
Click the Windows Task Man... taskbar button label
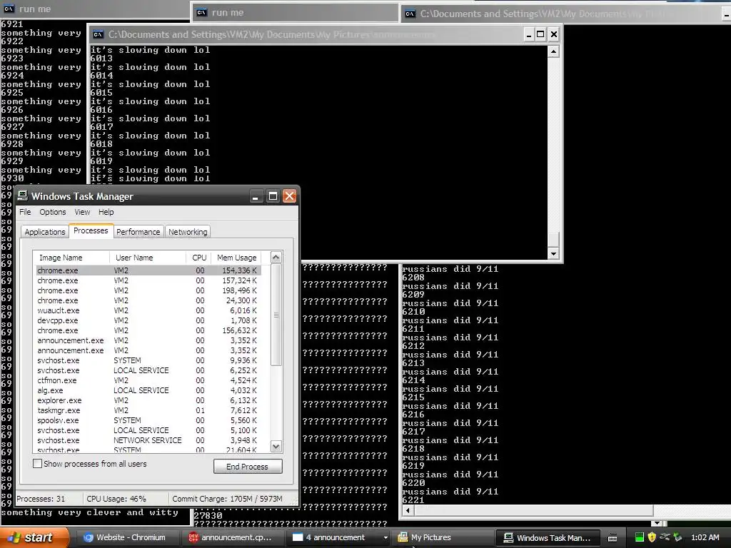553,538
